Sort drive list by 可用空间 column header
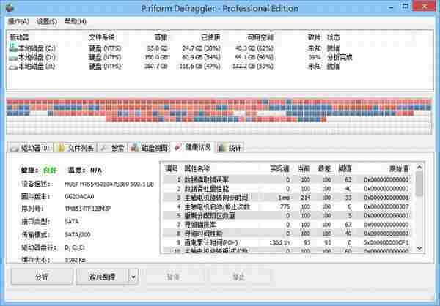440x306 pixels. point(260,37)
